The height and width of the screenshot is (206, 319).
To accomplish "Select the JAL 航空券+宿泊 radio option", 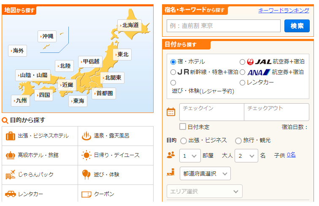I will 243,62.
